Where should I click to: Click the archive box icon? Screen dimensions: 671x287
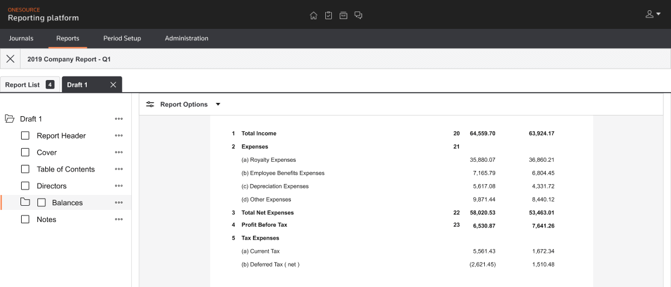coord(343,15)
